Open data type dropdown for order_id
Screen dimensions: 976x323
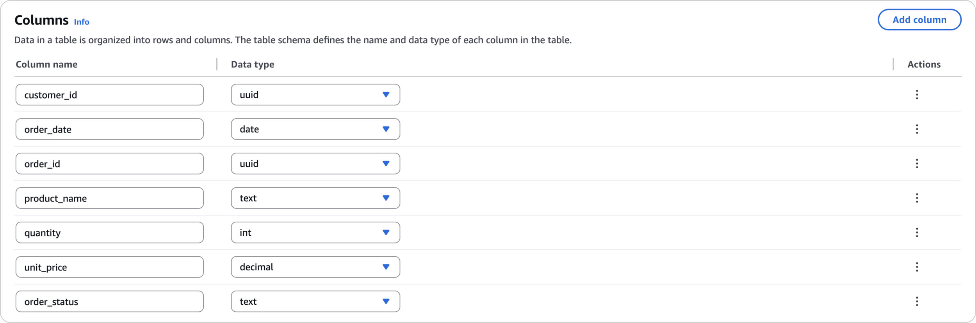pos(315,164)
